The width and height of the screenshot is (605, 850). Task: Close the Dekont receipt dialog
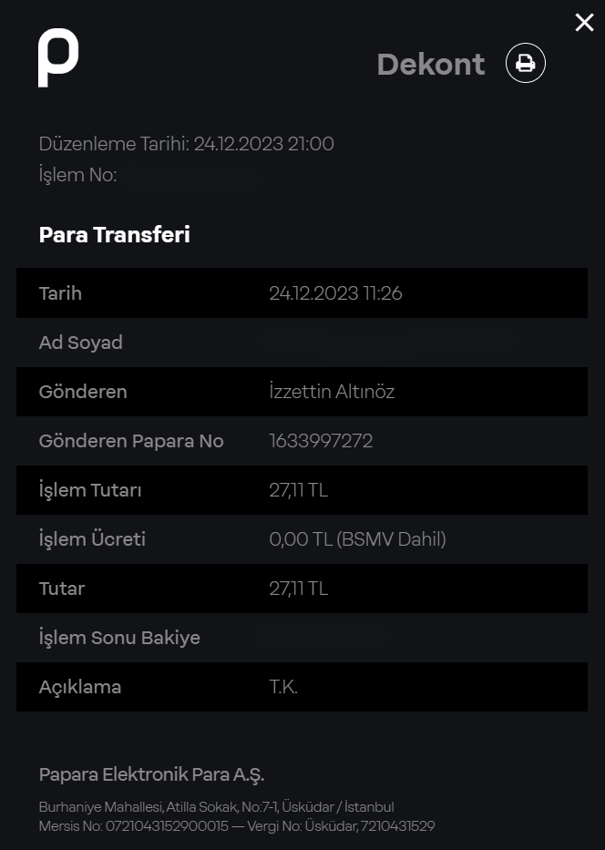click(584, 23)
